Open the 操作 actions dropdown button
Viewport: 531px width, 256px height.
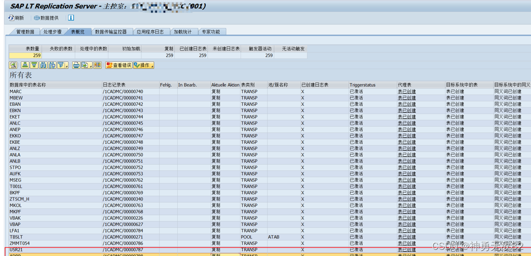click(x=143, y=65)
